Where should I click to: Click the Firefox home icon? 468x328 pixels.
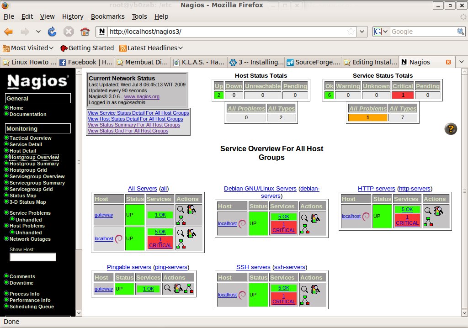[85, 32]
